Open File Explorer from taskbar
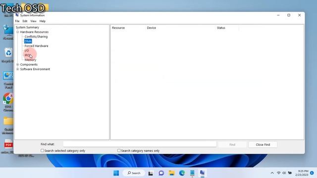 (x=172, y=173)
